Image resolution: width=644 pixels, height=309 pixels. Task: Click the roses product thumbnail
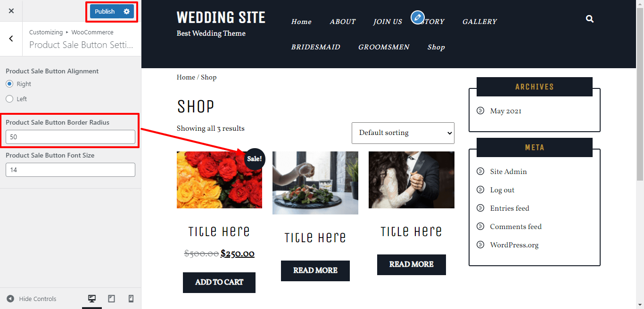coord(219,180)
